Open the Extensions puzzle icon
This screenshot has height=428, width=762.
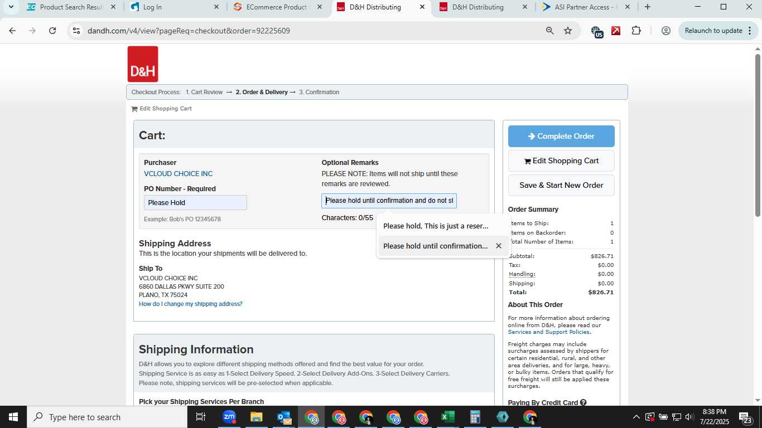636,31
